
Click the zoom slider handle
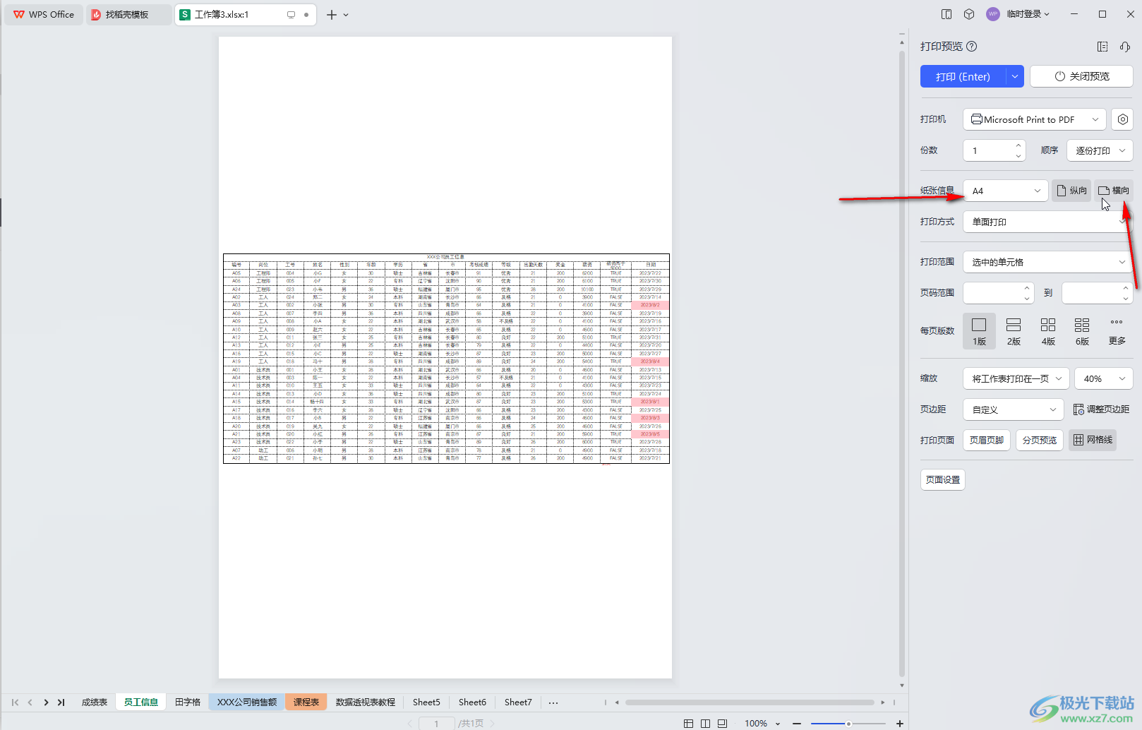point(848,724)
